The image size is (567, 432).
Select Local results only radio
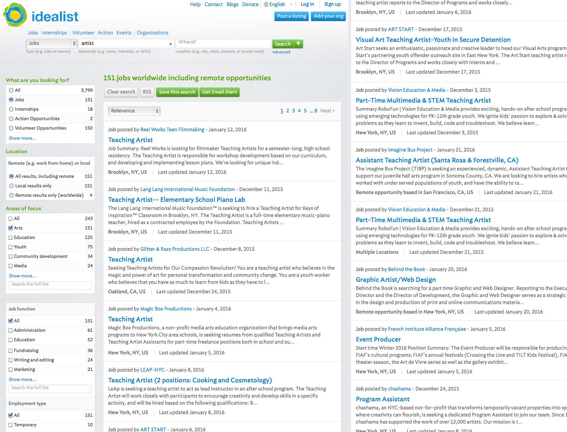coord(11,186)
